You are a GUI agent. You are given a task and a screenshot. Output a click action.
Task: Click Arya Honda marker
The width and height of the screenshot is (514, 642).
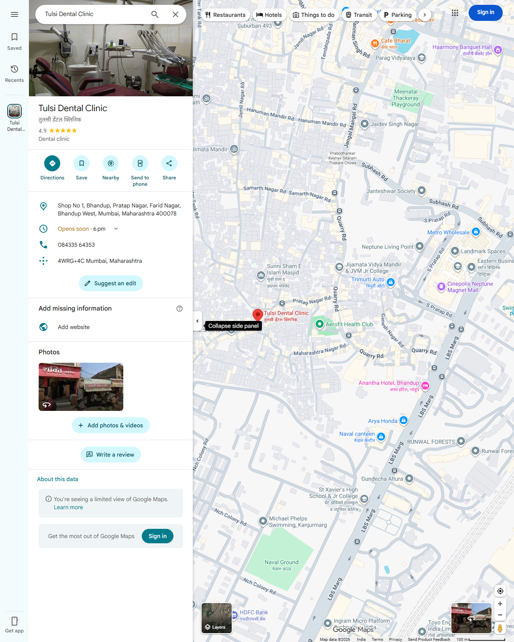(x=404, y=421)
